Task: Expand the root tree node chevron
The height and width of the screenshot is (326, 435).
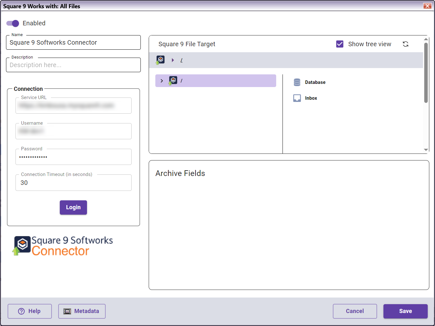Action: coord(162,81)
